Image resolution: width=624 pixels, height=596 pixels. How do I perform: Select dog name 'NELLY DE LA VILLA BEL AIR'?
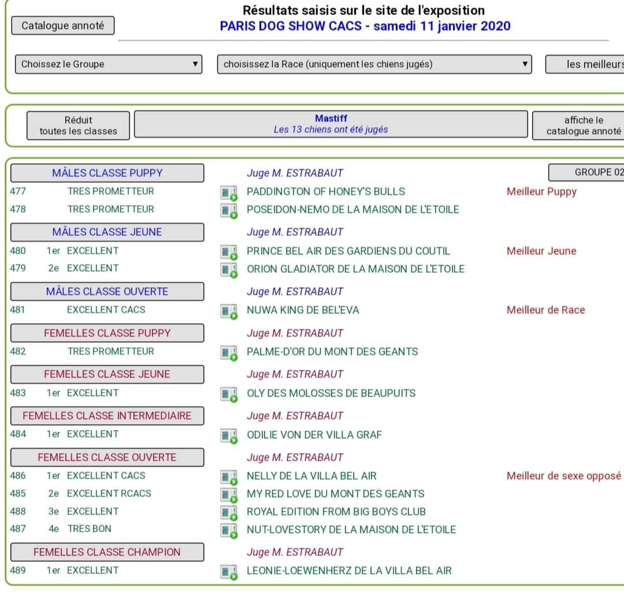311,476
